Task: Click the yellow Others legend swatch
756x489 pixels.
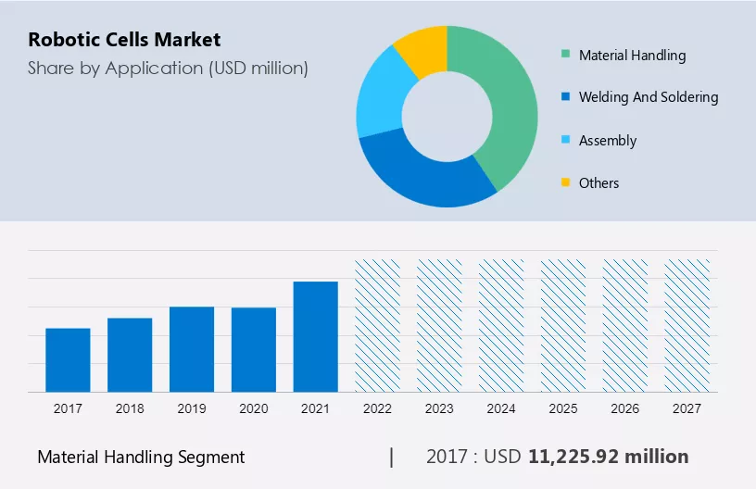Action: [x=565, y=182]
